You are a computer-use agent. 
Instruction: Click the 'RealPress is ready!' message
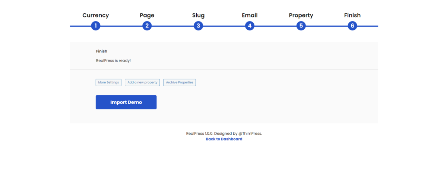(x=113, y=60)
